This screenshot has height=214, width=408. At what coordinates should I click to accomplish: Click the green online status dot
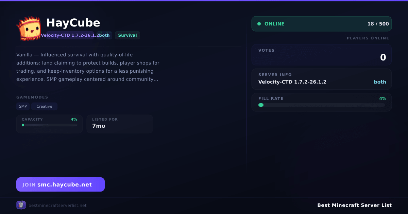point(259,24)
